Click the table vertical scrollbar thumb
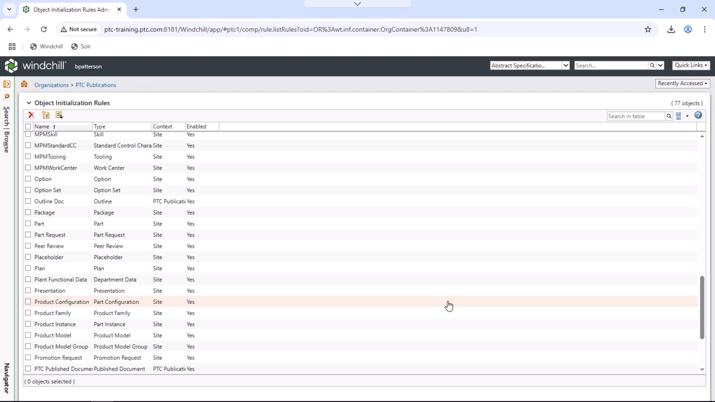Screen dimensions: 715x402 pos(702,307)
